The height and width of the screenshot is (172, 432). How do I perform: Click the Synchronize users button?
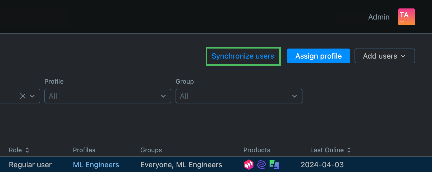point(243,56)
